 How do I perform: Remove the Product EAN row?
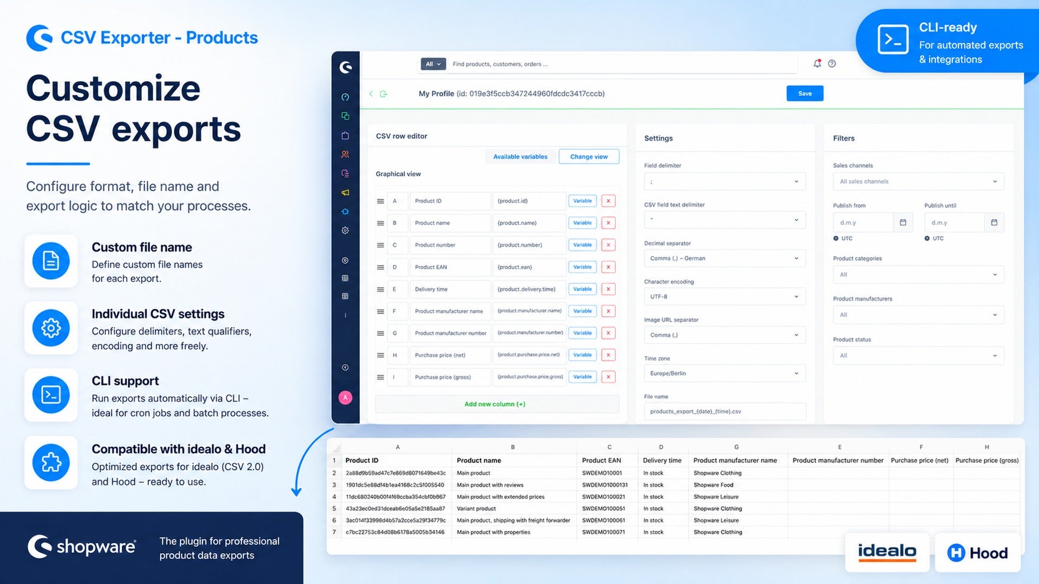coord(608,267)
